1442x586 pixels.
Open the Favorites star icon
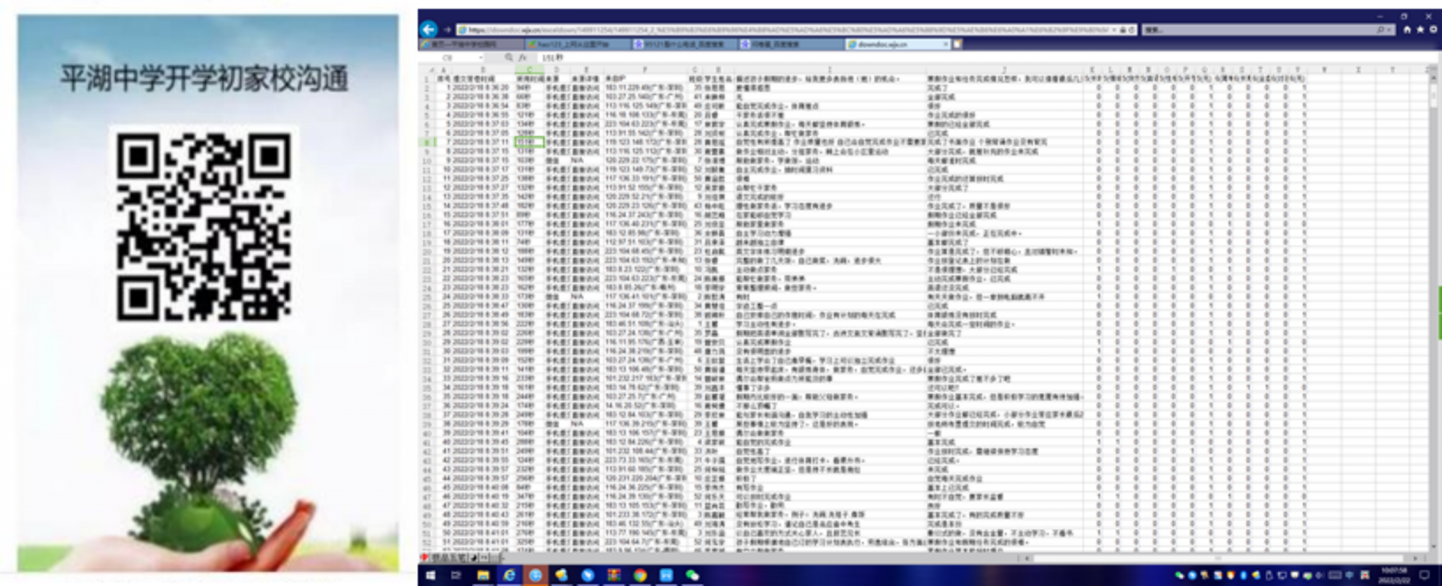point(1419,30)
